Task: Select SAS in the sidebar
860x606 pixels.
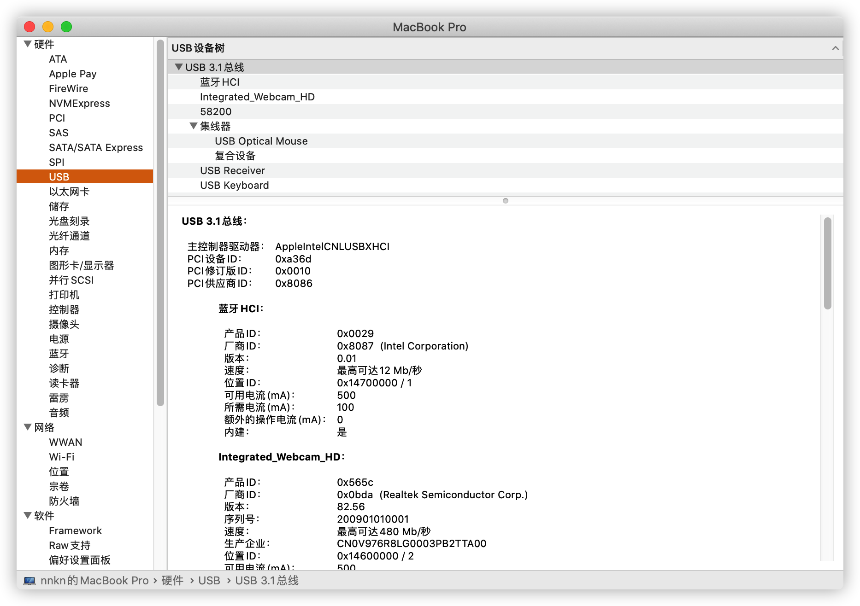Action: click(x=59, y=133)
